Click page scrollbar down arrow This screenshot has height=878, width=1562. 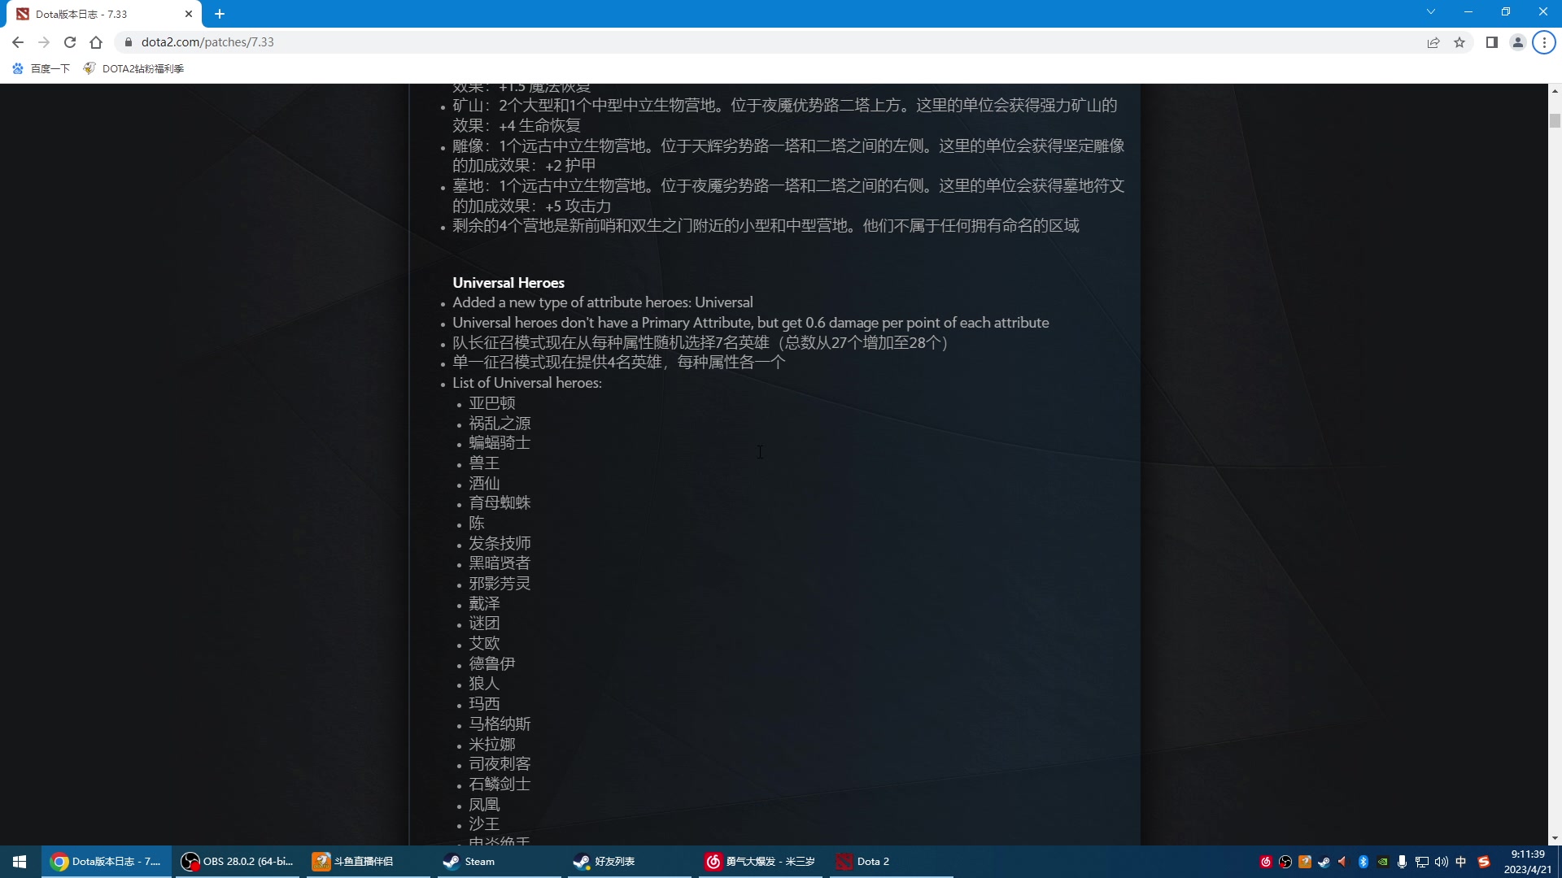[1555, 838]
